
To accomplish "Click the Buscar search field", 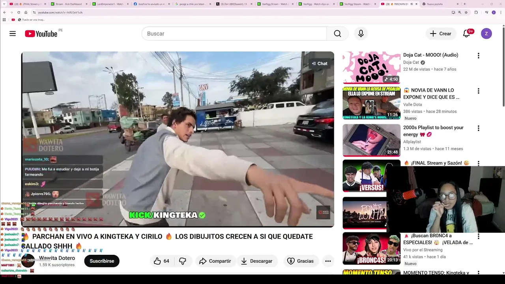I will [x=234, y=34].
